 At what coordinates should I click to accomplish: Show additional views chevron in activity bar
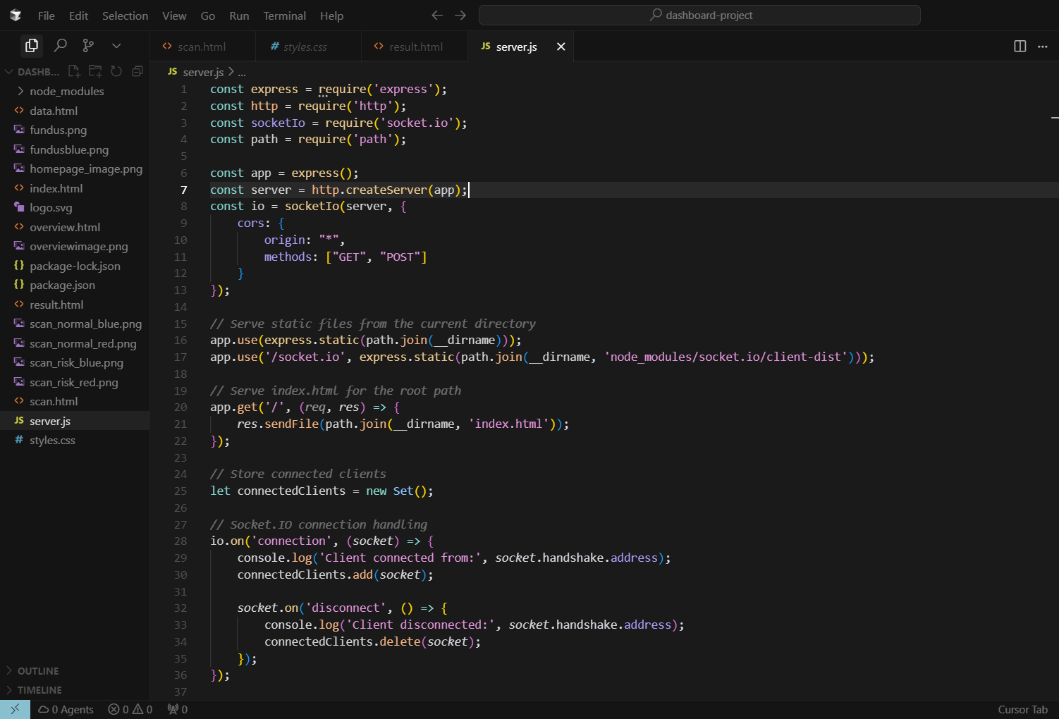click(x=116, y=46)
